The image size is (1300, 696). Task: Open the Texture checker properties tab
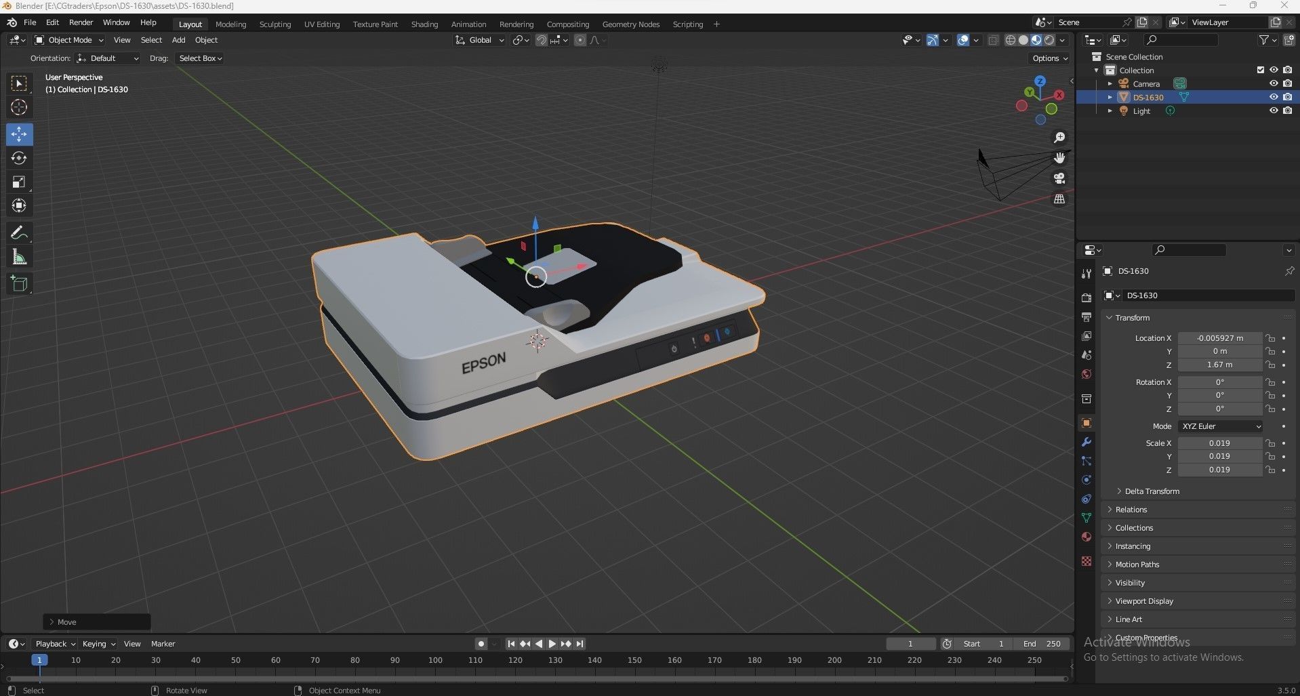1086,561
